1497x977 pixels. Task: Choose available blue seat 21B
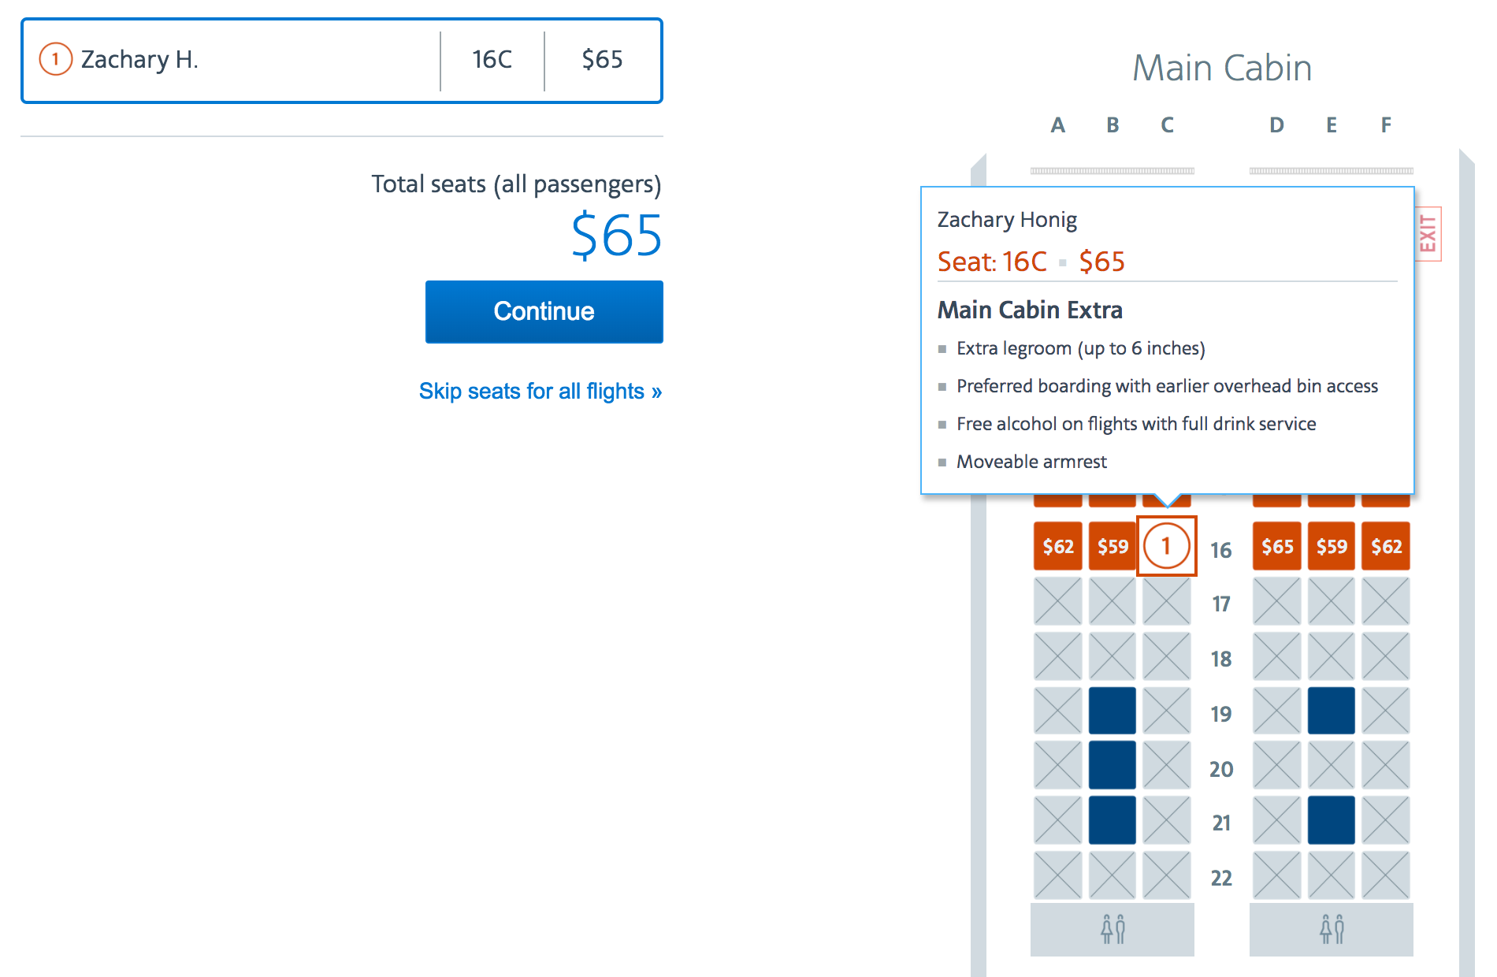point(1113,820)
